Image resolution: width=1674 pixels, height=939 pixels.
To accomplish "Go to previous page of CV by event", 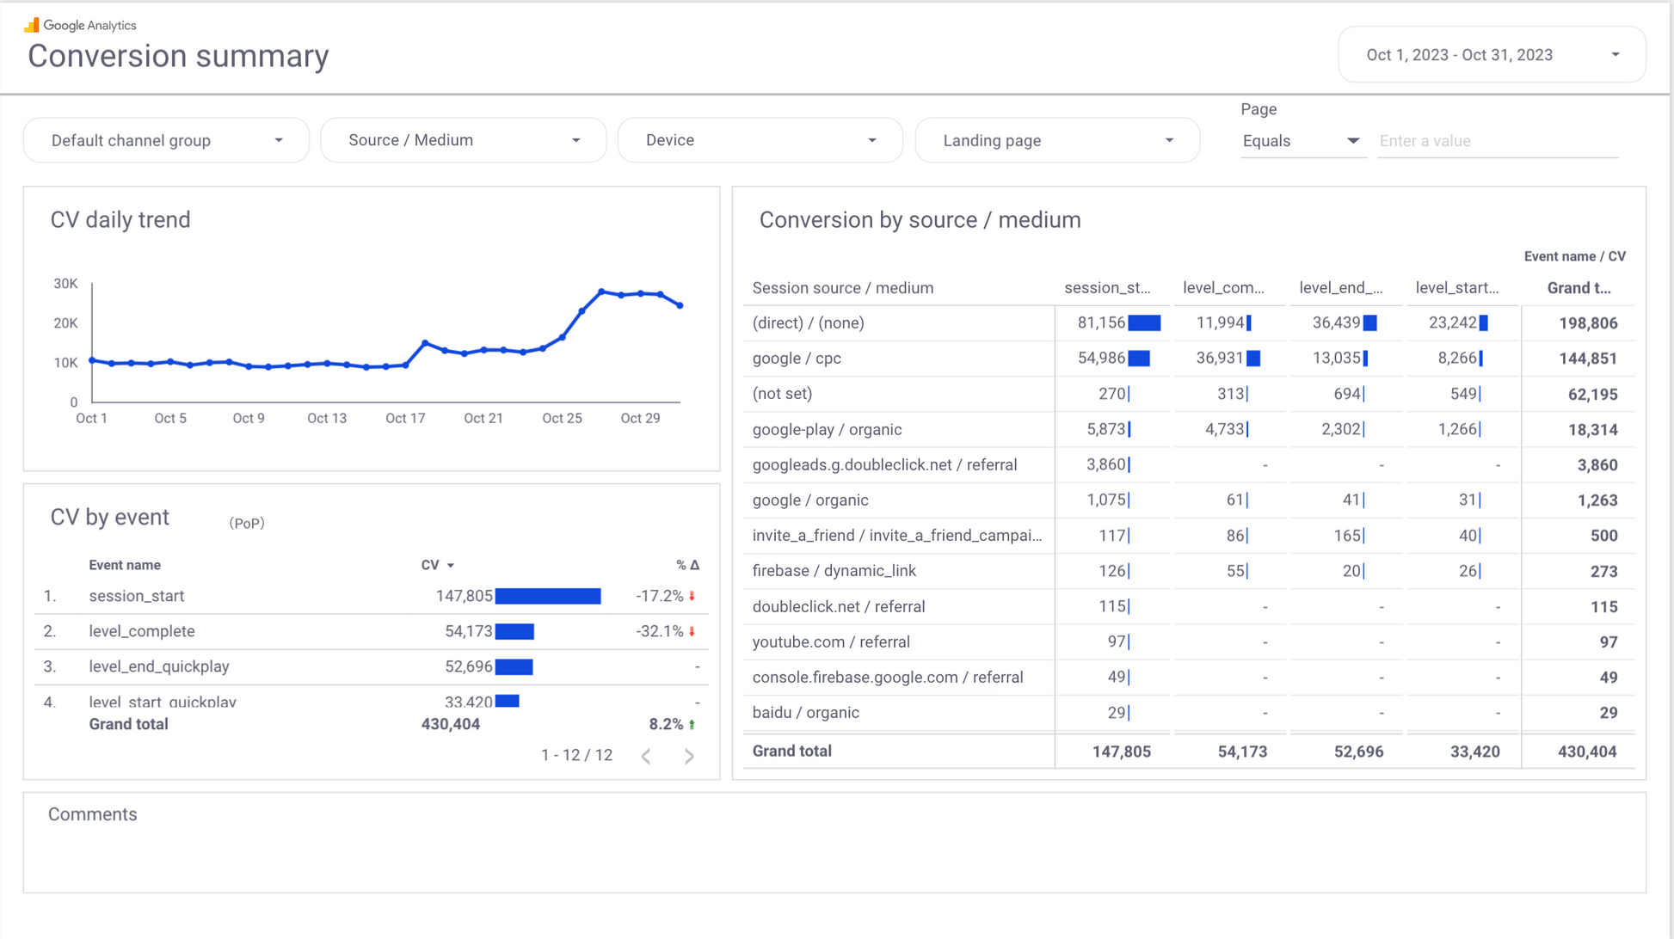I will point(646,756).
